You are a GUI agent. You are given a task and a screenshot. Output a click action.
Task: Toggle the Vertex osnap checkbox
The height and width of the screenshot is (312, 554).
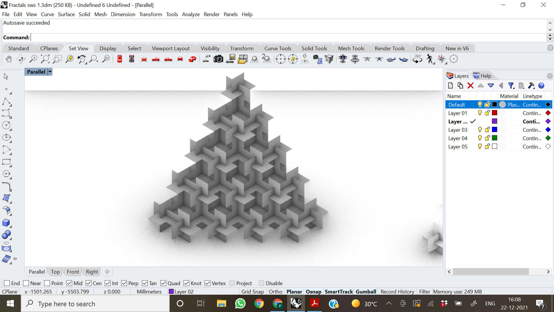coord(207,283)
